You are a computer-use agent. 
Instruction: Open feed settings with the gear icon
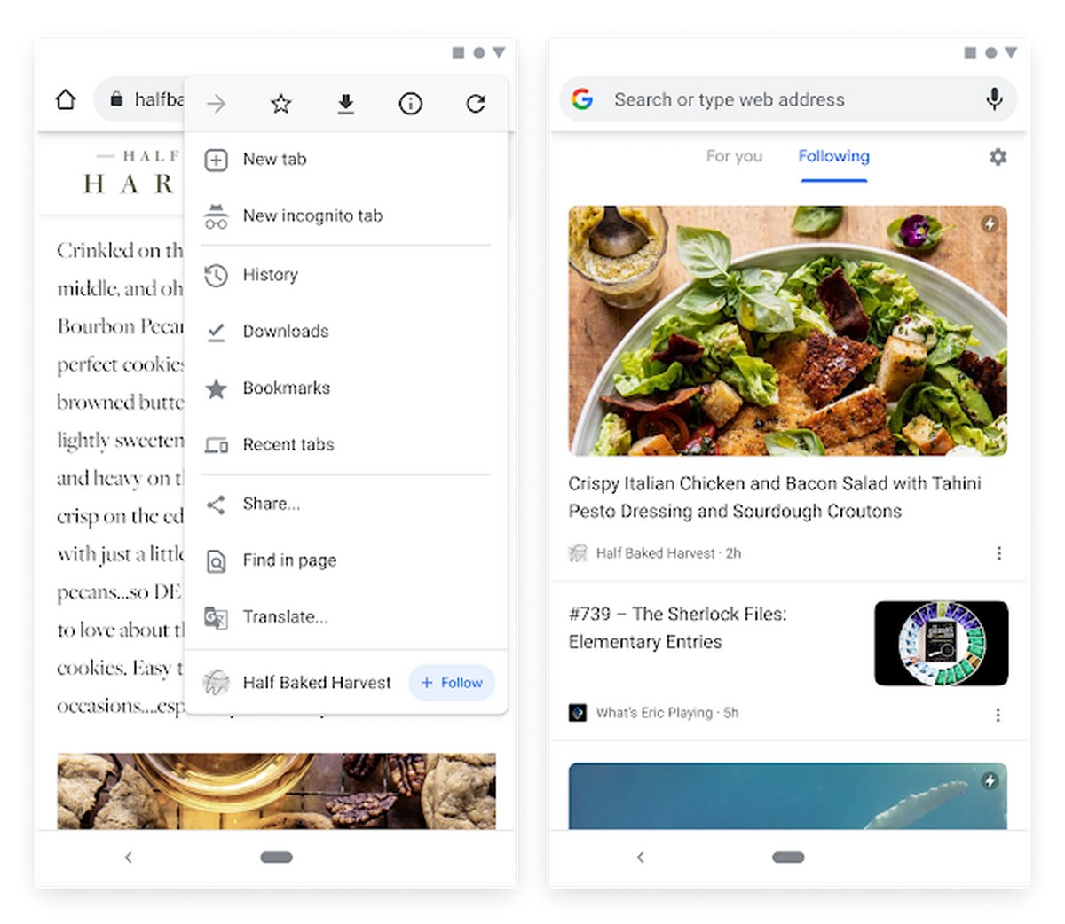click(x=998, y=156)
